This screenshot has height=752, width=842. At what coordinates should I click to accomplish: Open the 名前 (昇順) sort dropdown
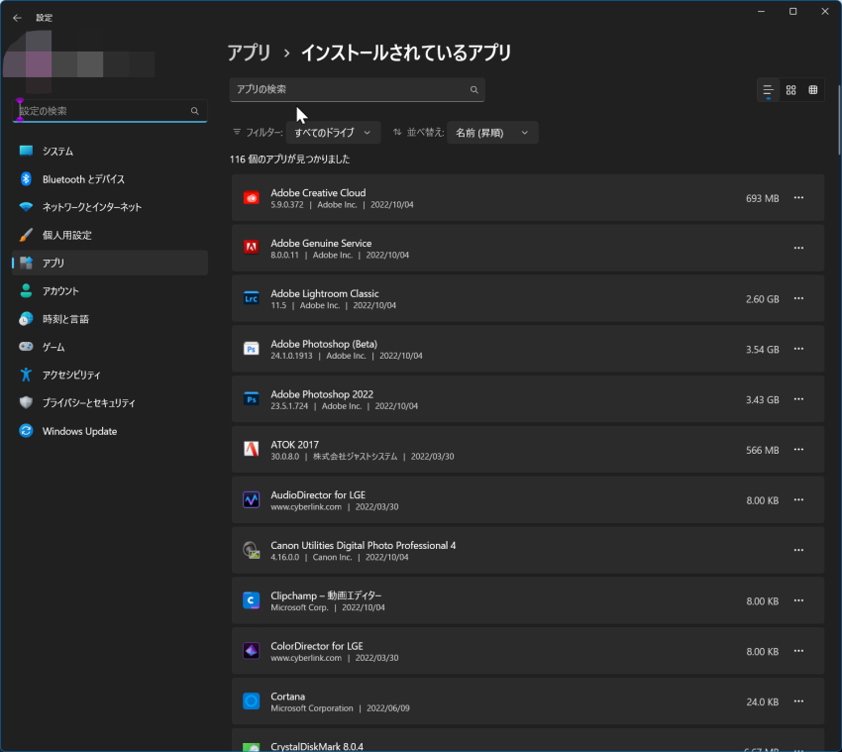tap(492, 133)
